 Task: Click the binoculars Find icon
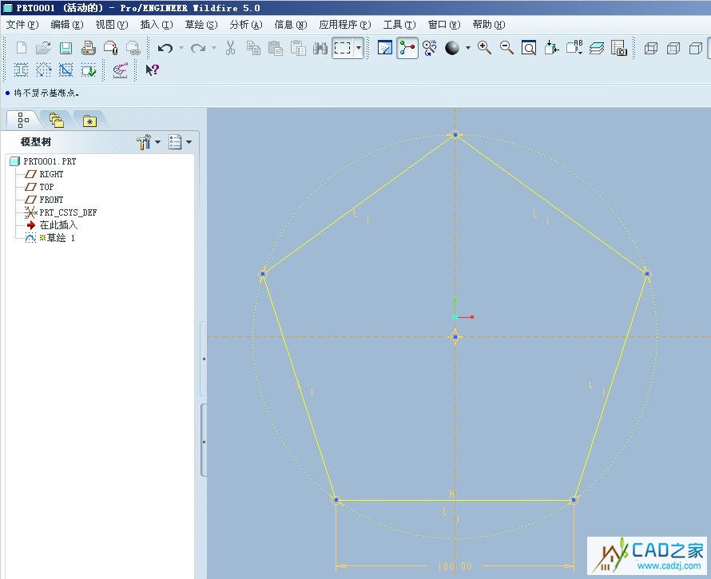pos(320,49)
